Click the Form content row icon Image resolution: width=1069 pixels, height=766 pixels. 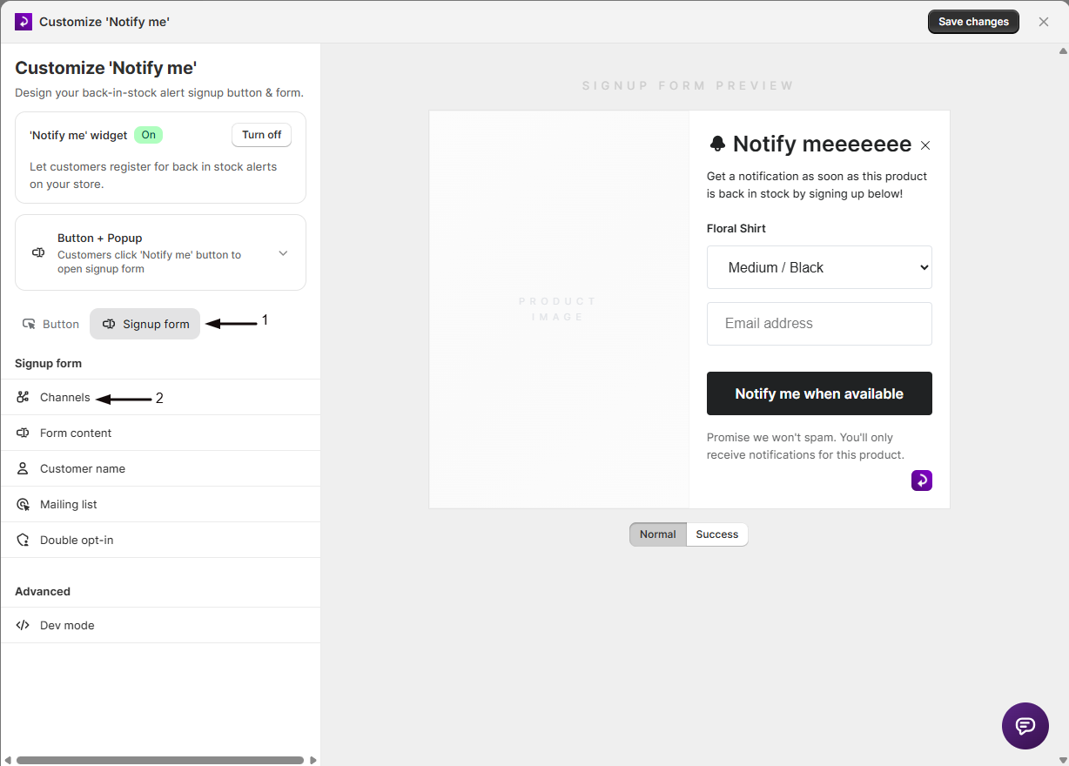tap(23, 433)
